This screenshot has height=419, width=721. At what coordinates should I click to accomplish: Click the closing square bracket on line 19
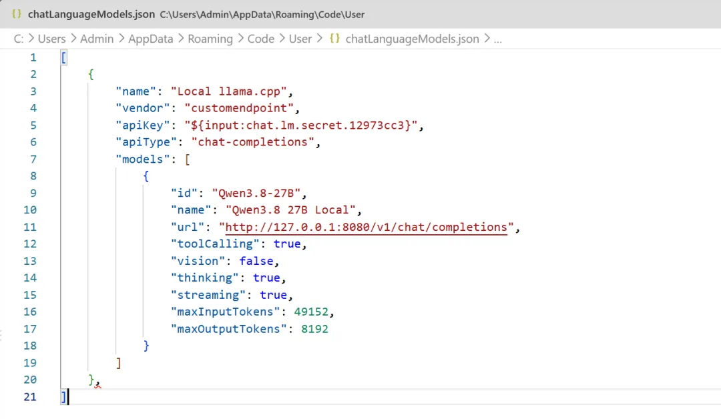(x=119, y=363)
